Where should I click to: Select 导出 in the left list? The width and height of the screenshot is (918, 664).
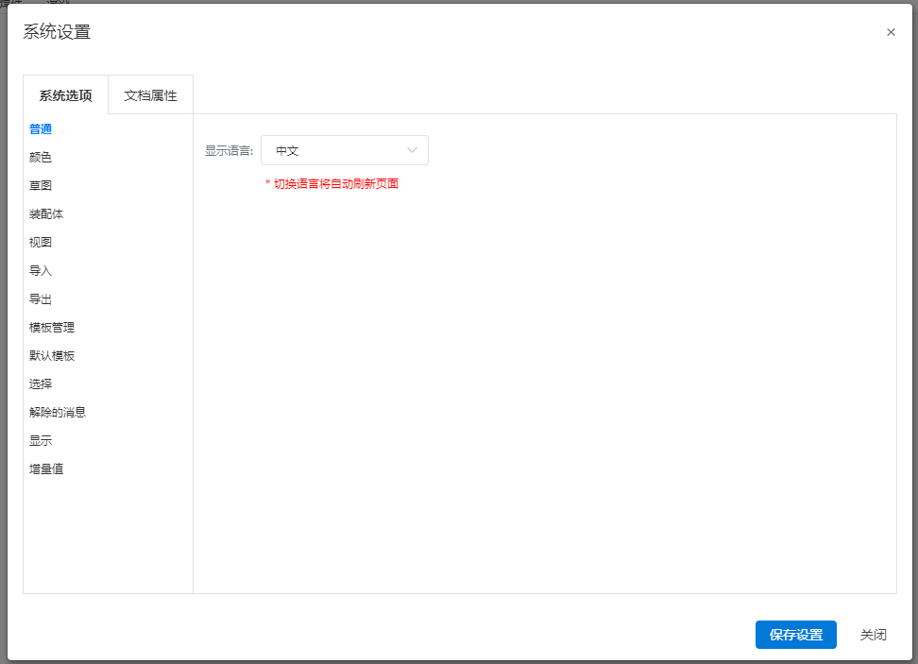click(x=41, y=299)
